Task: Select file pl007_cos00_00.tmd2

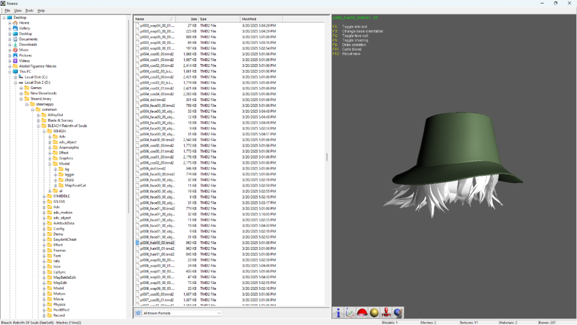Action: click(x=157, y=294)
